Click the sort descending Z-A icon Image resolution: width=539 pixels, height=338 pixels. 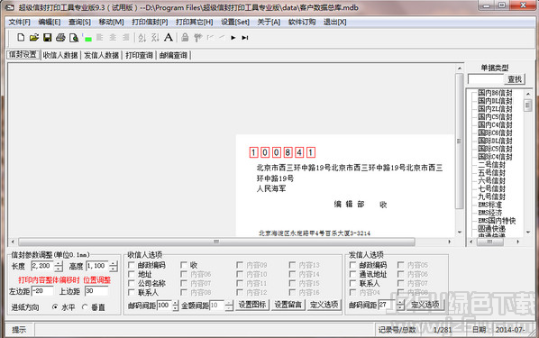tap(155, 38)
